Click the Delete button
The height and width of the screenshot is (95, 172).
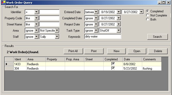[x=158, y=51]
